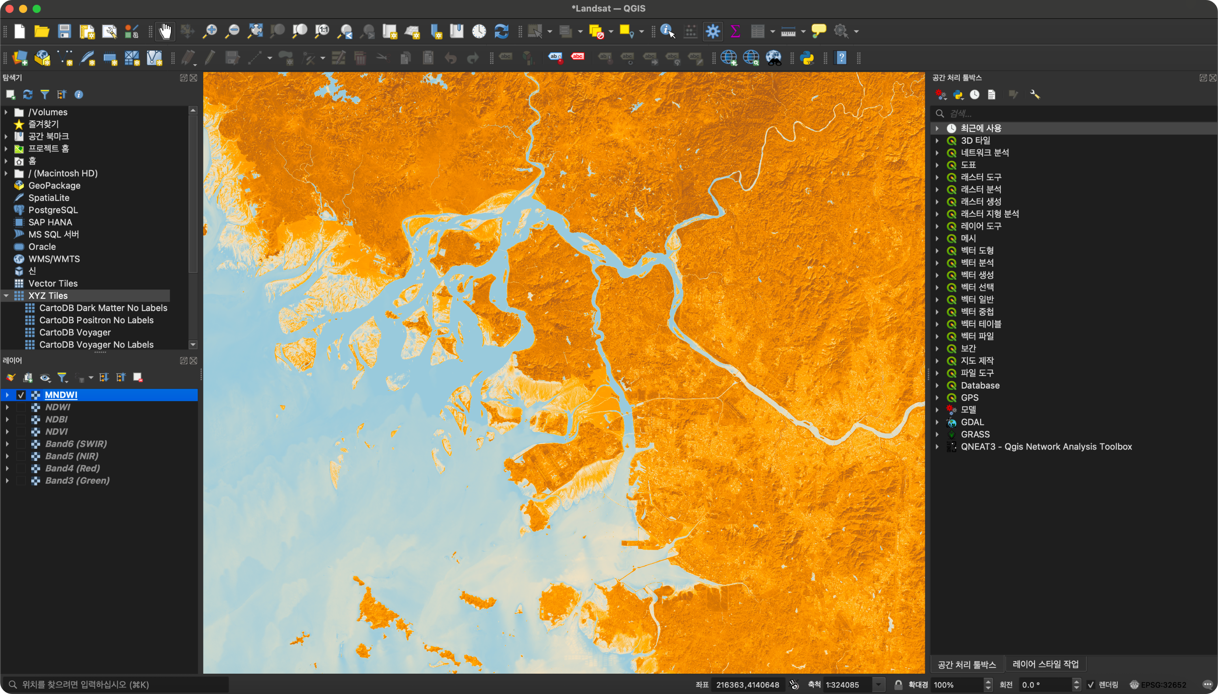The width and height of the screenshot is (1218, 694).
Task: Select the Processing Toolbox tab
Action: (x=966, y=664)
